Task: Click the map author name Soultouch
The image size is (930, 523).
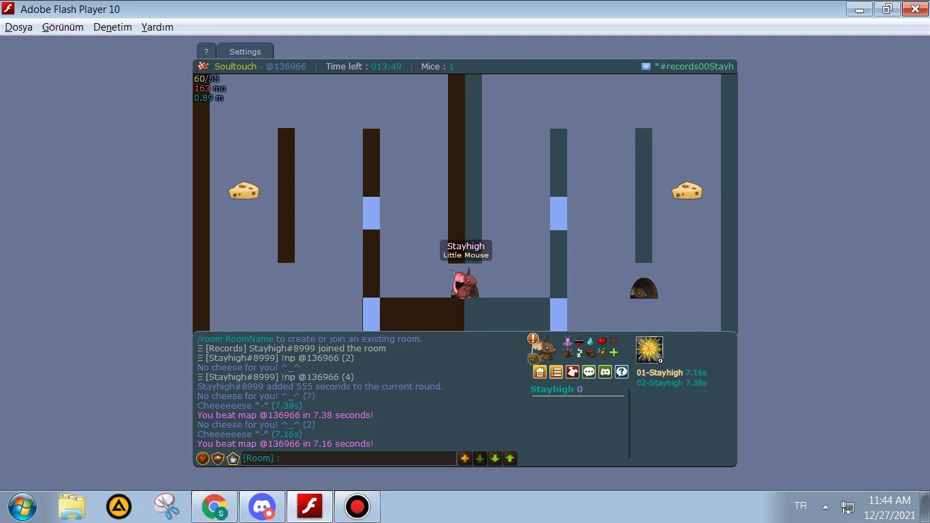Action: pyautogui.click(x=236, y=67)
